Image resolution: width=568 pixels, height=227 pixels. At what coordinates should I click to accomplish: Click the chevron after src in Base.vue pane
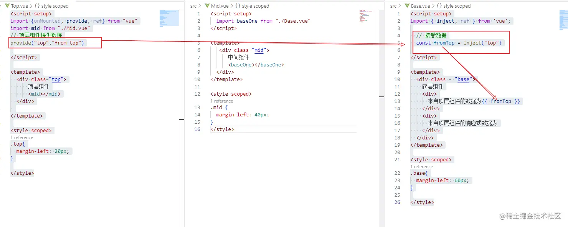pyautogui.click(x=400, y=6)
